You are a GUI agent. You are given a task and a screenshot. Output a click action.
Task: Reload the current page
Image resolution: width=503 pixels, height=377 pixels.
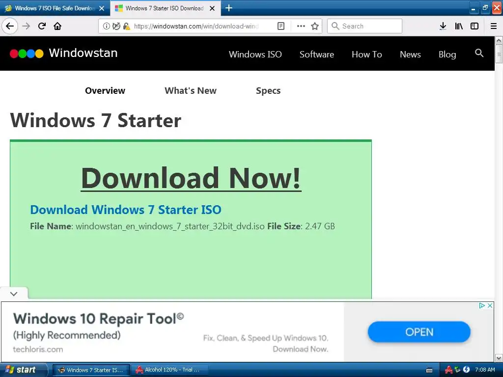42,26
